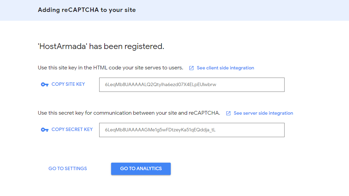Image resolution: width=349 pixels, height=196 pixels.
Task: Click the 'Use this secret key' instruction text
Action: 129,113
